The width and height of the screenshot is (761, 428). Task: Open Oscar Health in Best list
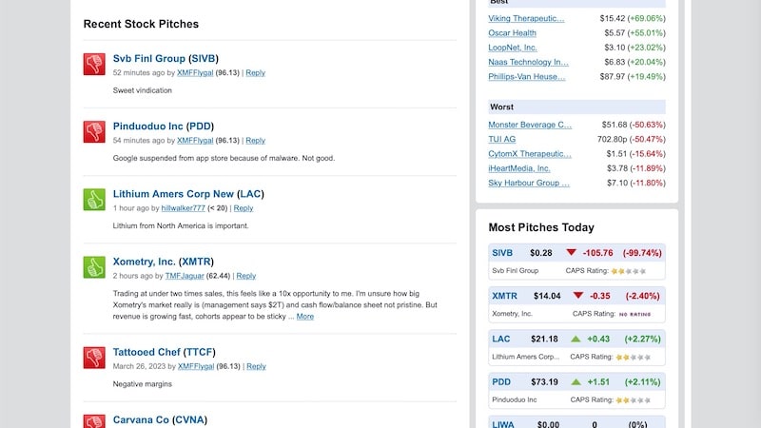(512, 33)
